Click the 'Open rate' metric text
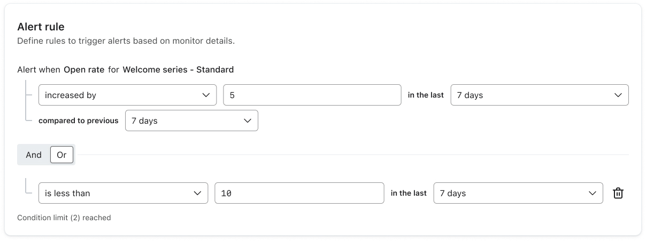646x241 pixels. [84, 69]
